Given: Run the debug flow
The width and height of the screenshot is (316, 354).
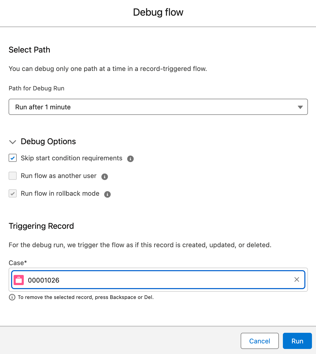Looking at the screenshot, I should [x=297, y=341].
